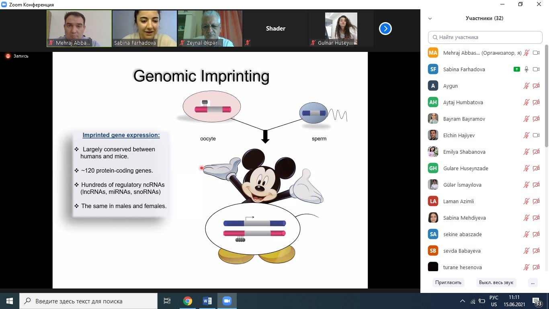Click turane hesenova's disabled camera icon
549x309 pixels.
coord(536,267)
